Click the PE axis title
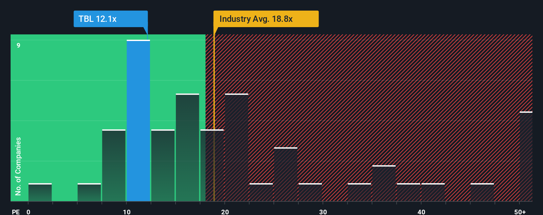This screenshot has width=543, height=215. (x=16, y=212)
